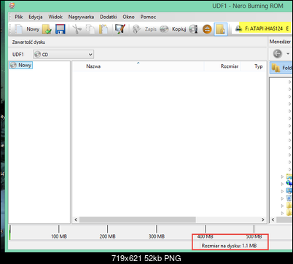Viewport: 293px width, 264px height.
Task: Open the Plik menu
Action: (19, 17)
